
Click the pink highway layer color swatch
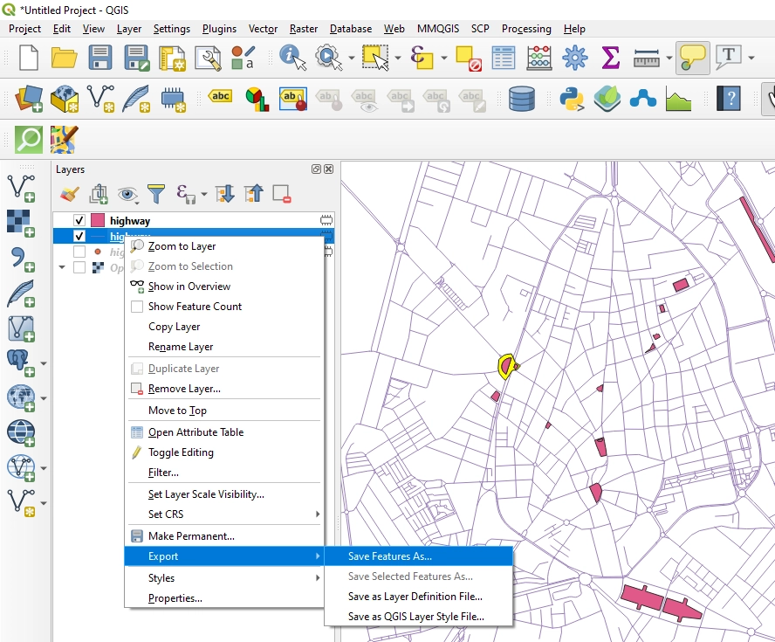97,221
